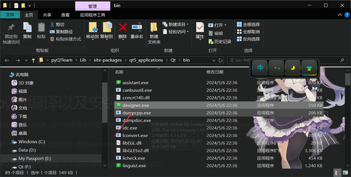Click qt5_applications in the address path

146,60
